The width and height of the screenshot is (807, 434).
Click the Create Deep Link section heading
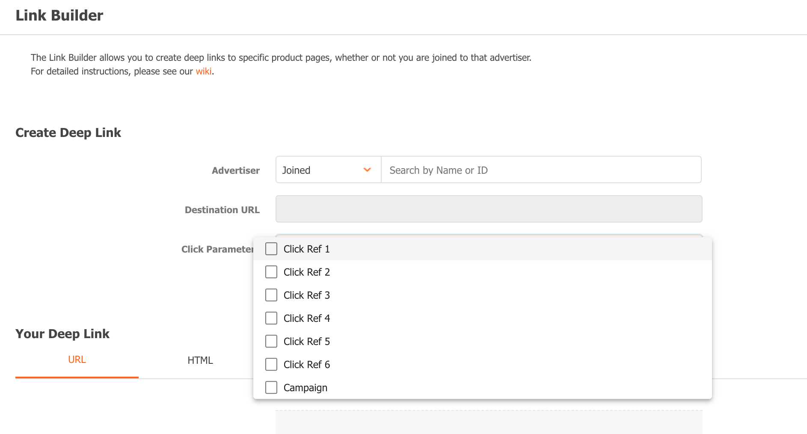tap(68, 133)
